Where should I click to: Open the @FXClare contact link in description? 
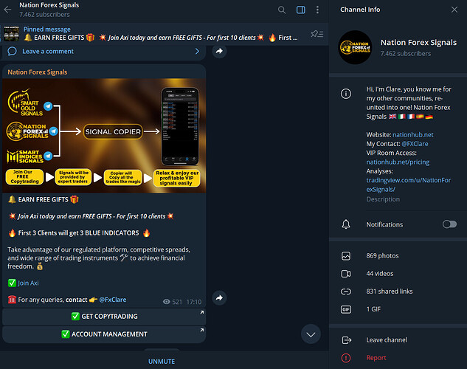[x=415, y=144]
